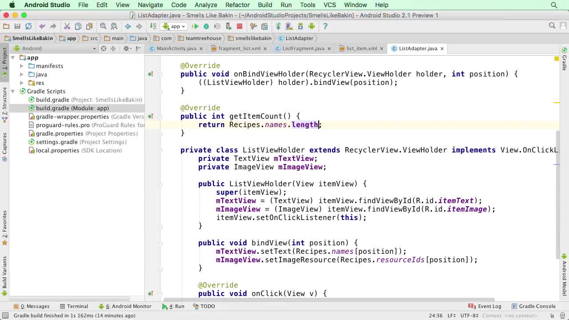Viewport: 569px width, 320px height.
Task: Open the VCS menu
Action: pos(329,5)
